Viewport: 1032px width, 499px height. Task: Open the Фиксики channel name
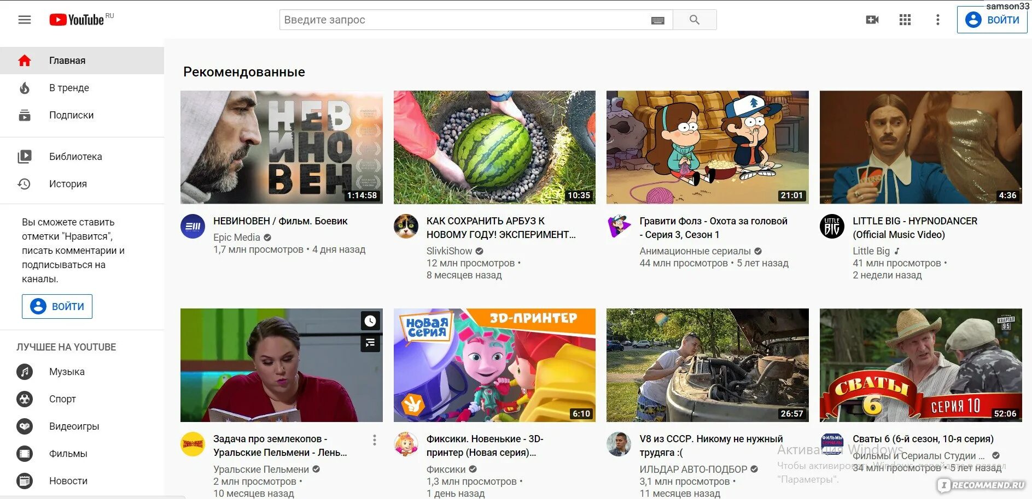(x=446, y=470)
